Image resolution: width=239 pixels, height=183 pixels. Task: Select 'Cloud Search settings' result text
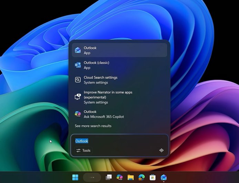click(101, 77)
